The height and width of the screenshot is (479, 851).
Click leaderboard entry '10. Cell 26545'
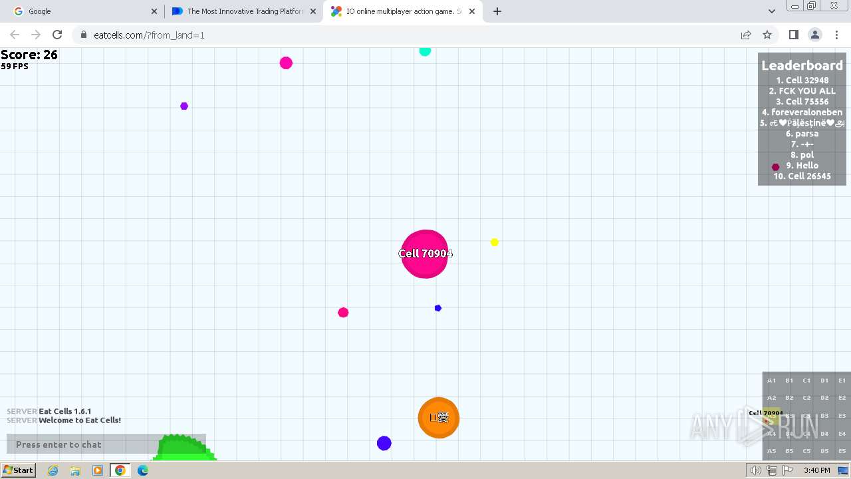point(802,176)
